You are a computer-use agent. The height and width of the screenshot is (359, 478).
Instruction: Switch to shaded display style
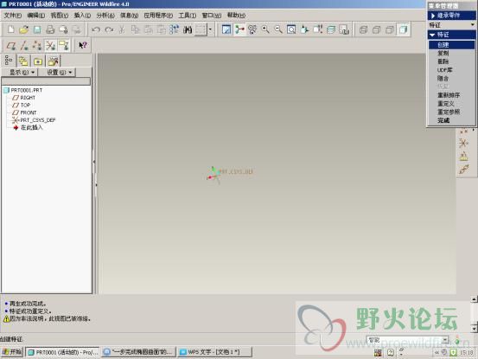403,29
